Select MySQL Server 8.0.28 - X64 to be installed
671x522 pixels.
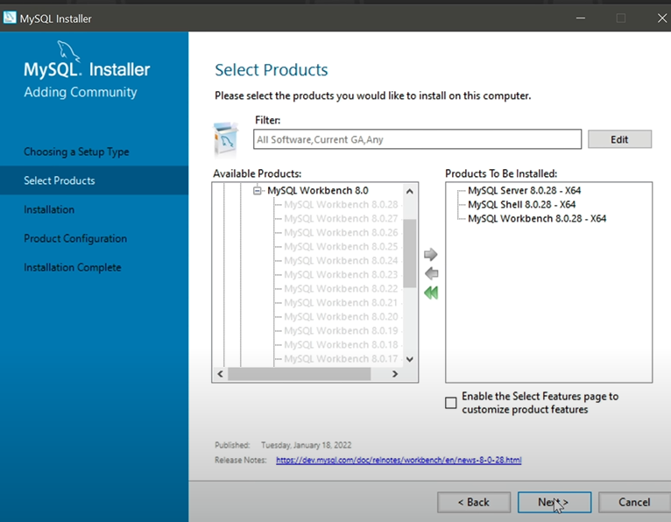click(x=524, y=190)
